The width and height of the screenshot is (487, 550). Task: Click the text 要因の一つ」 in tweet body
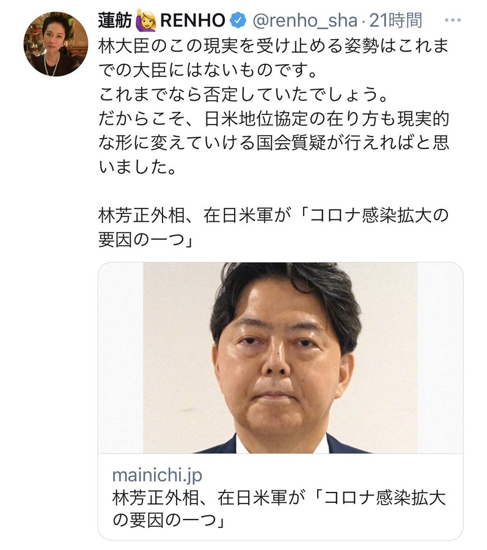click(146, 240)
